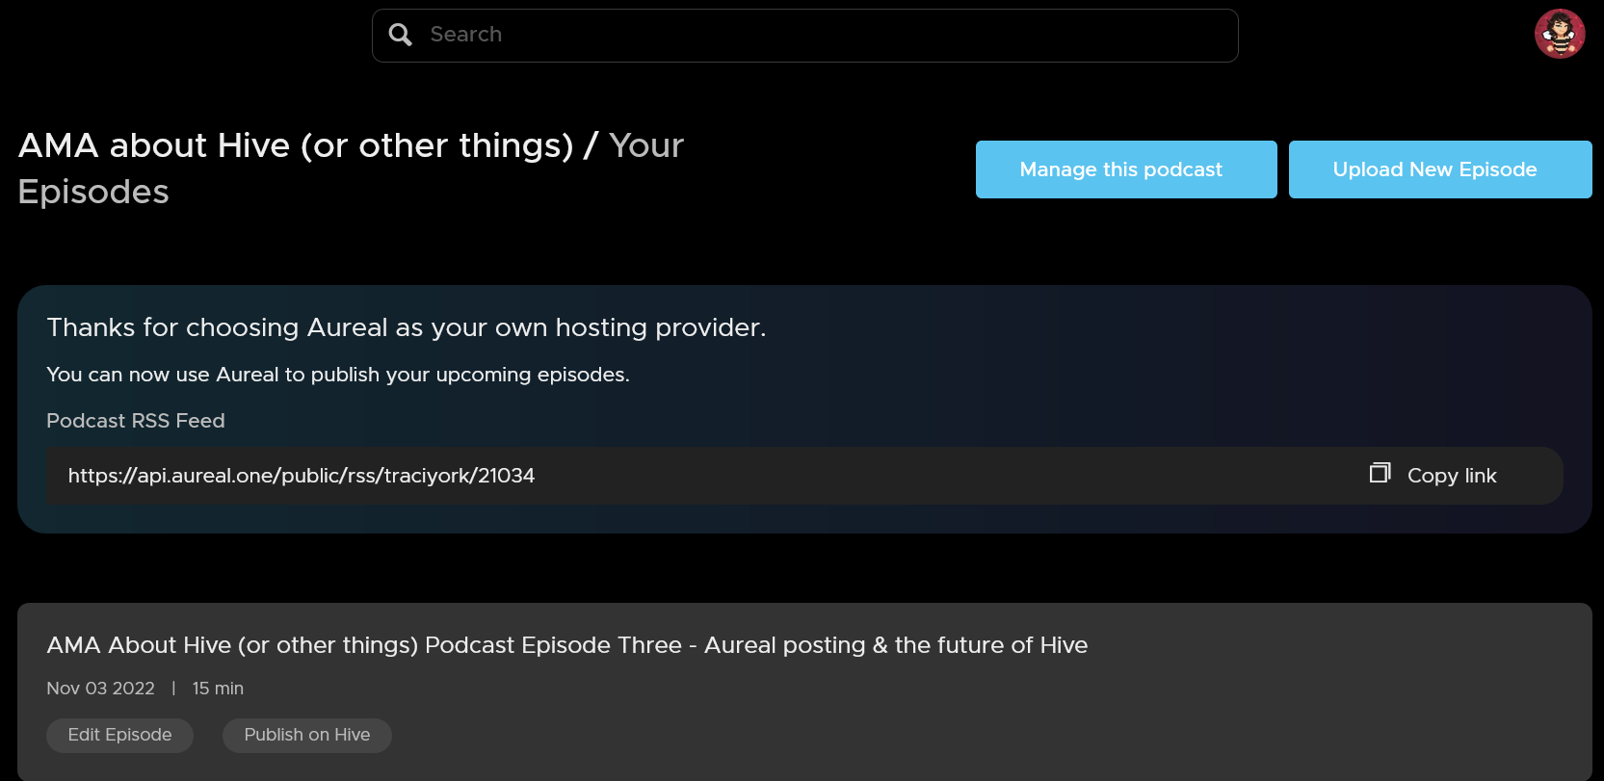
Task: Click the Podcast RSS Feed label
Action: pyautogui.click(x=136, y=421)
